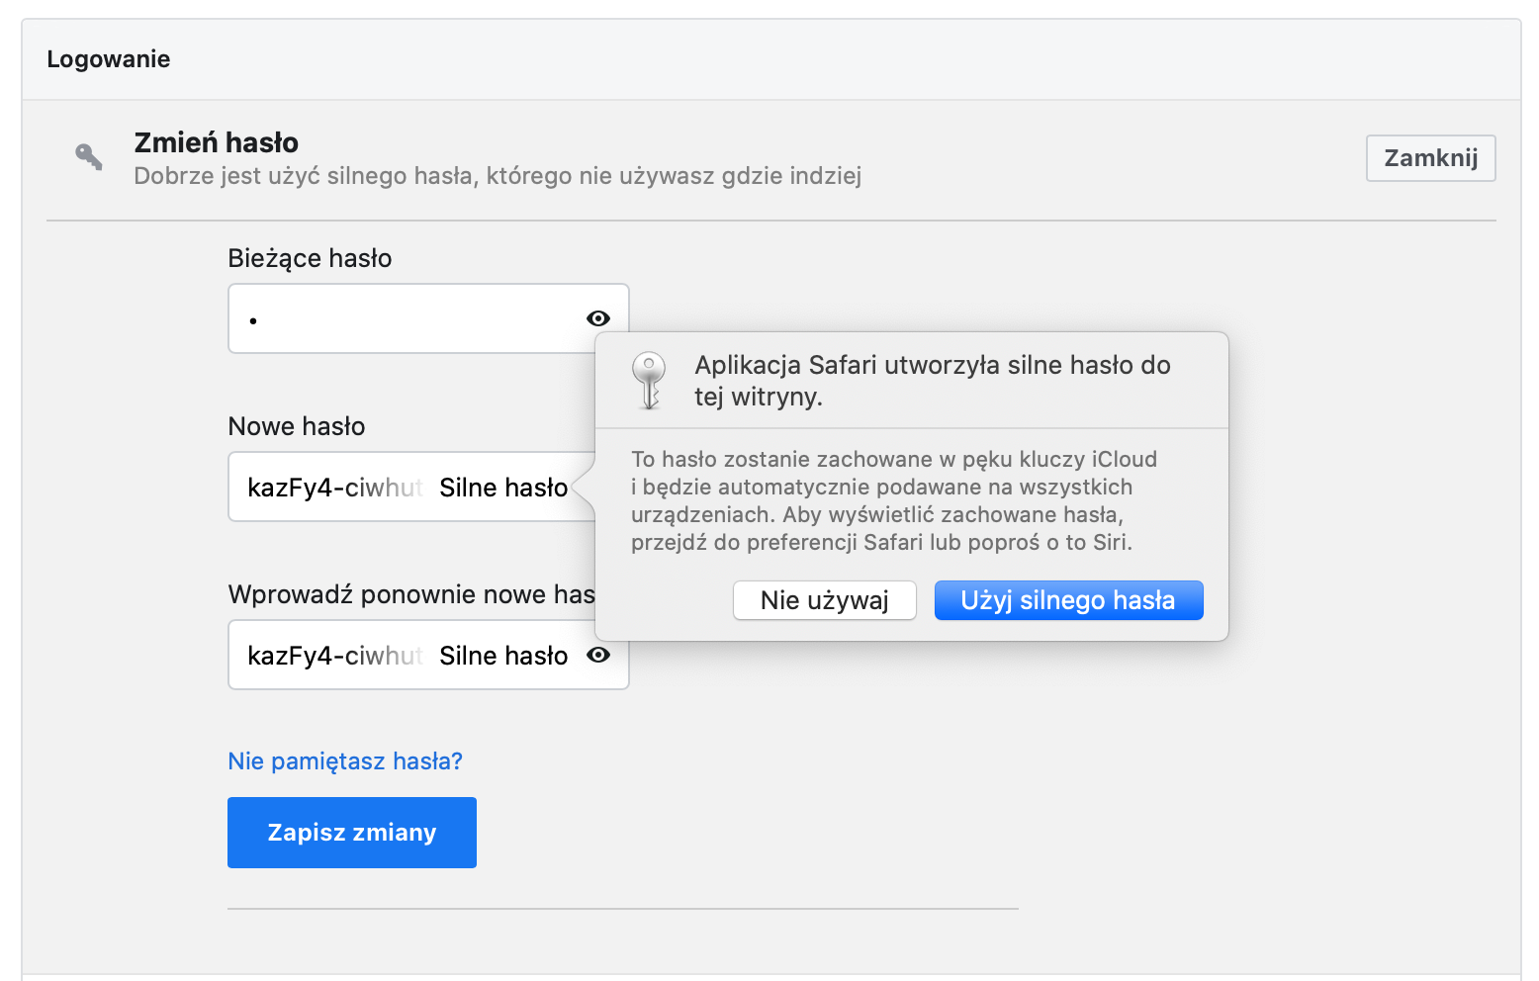Save changes with Zapisz zmiany
The width and height of the screenshot is (1539, 981).
[352, 833]
